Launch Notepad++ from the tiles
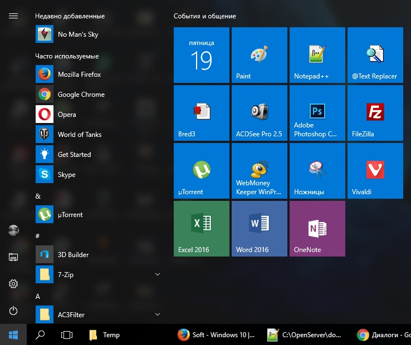This screenshot has width=411, height=345. click(317, 55)
